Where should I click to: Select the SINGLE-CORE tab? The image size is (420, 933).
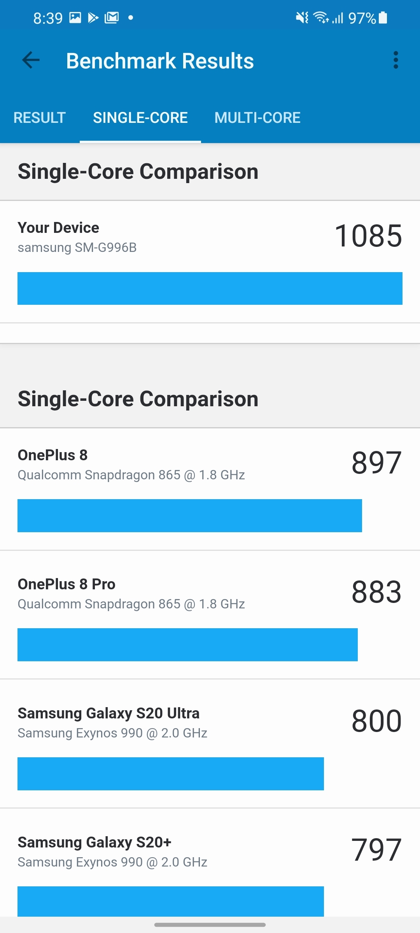coord(140,117)
